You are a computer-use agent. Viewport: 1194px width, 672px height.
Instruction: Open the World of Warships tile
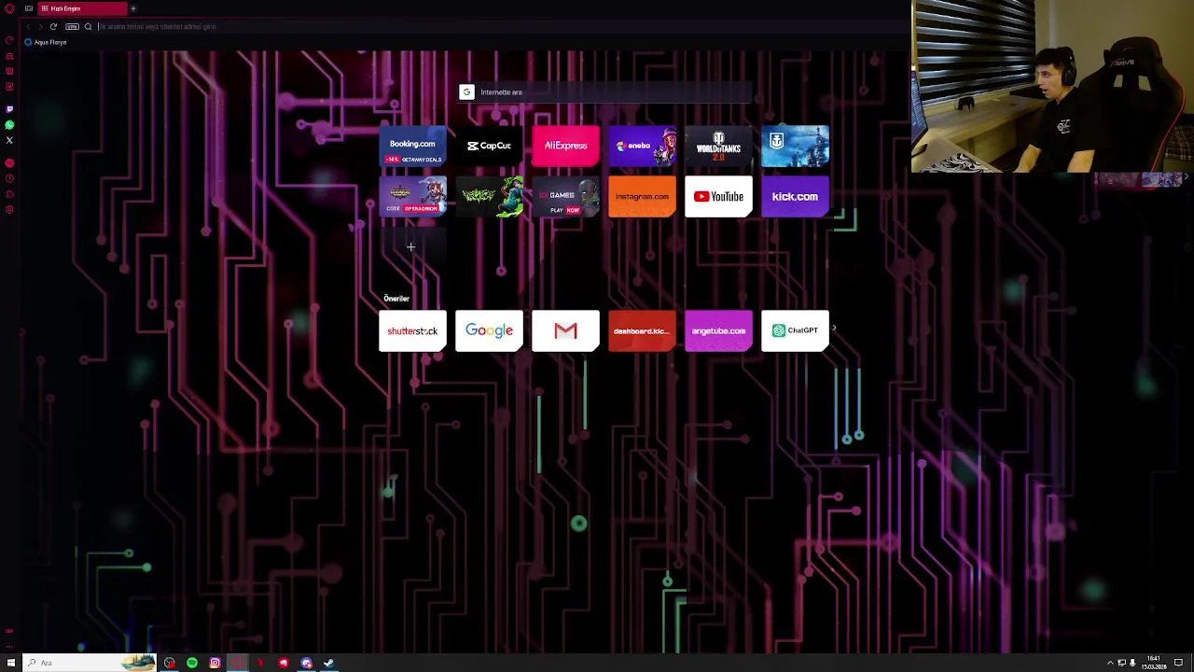click(x=795, y=146)
